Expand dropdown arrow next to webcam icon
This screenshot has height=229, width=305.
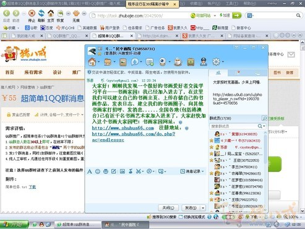point(170,62)
